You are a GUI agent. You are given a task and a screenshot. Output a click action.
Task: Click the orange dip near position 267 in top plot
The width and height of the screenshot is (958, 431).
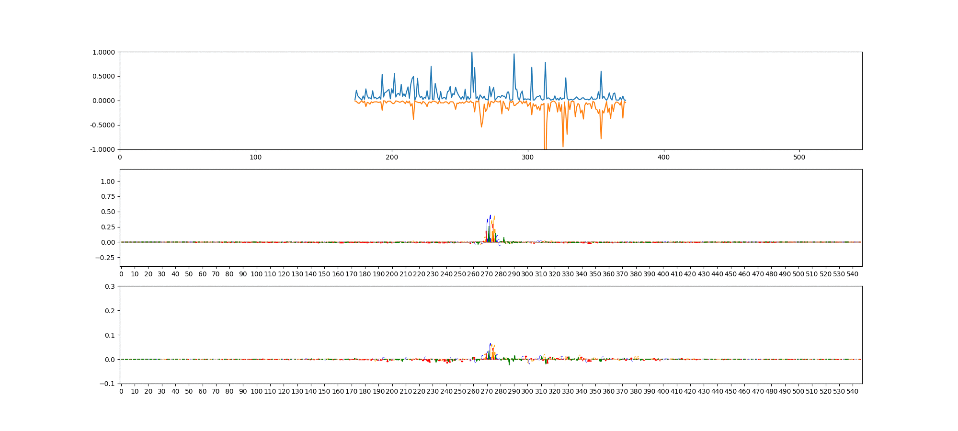click(481, 126)
